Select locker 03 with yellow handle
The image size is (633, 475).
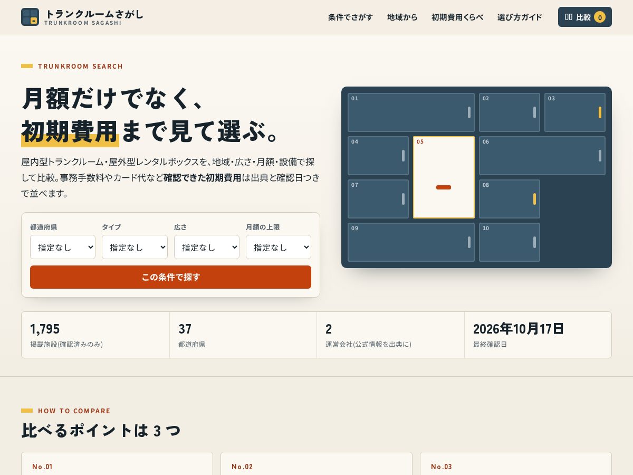575,112
